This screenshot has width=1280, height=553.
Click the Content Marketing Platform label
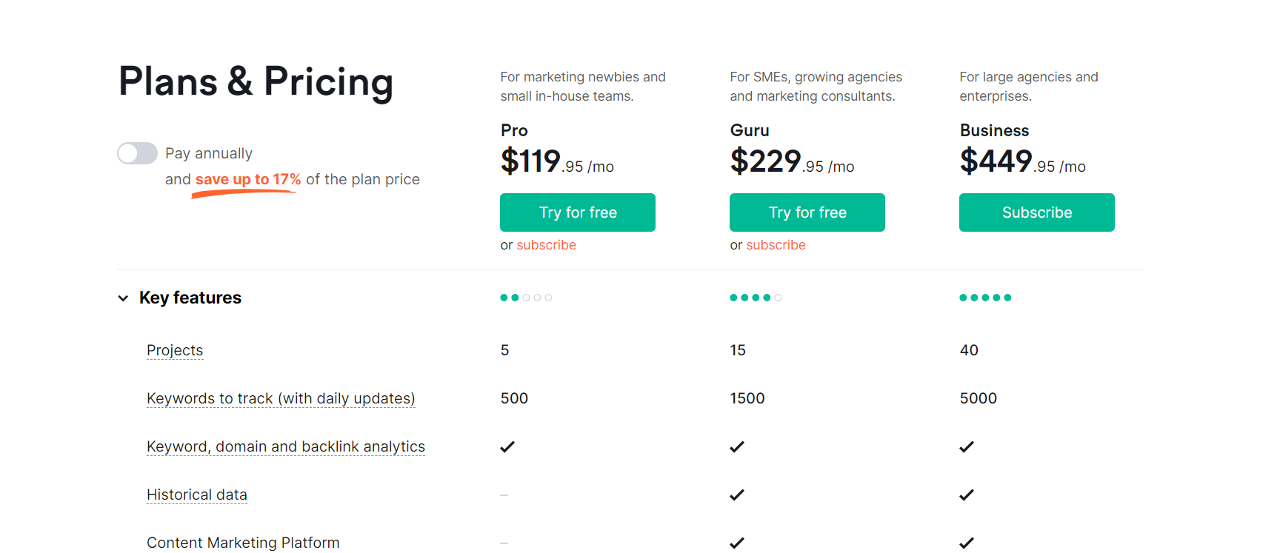pyautogui.click(x=243, y=543)
